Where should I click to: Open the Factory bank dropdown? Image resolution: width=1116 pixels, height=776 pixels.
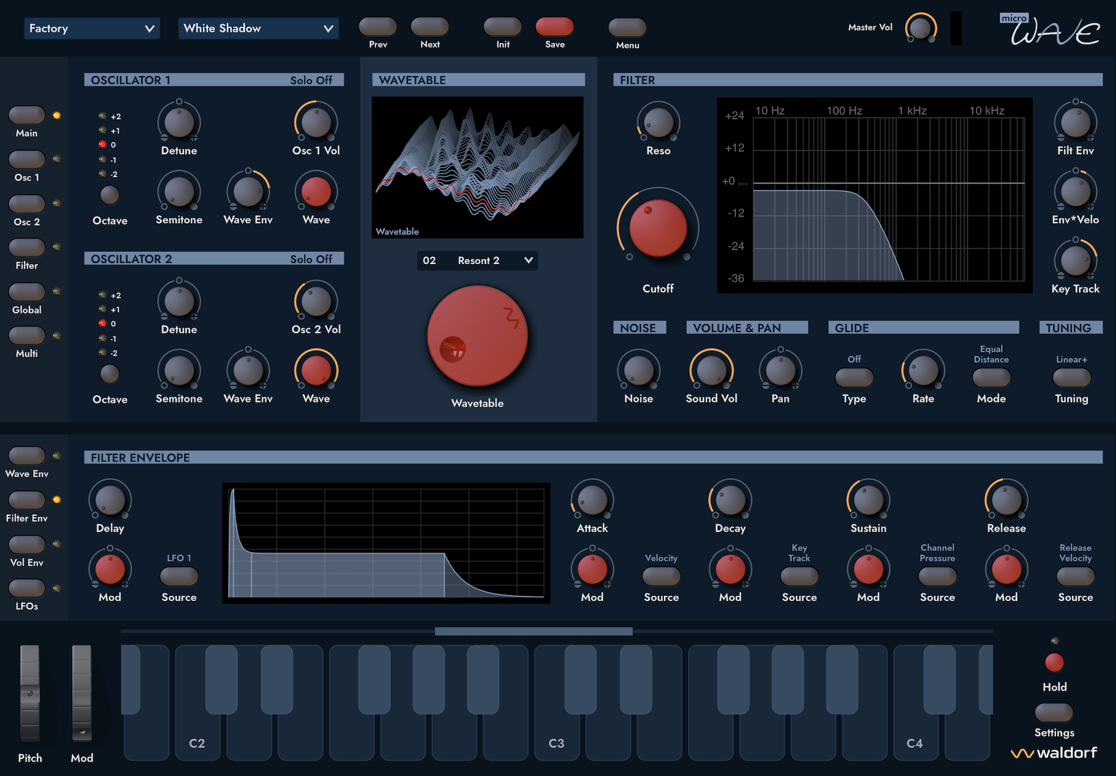pyautogui.click(x=92, y=29)
